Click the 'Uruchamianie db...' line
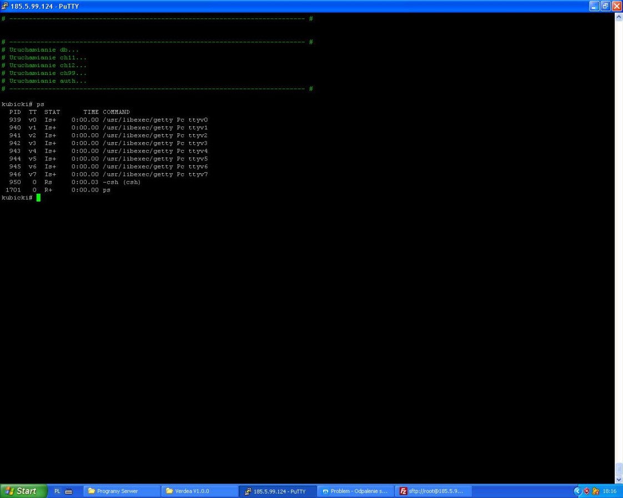Image resolution: width=623 pixels, height=498 pixels. [x=40, y=49]
